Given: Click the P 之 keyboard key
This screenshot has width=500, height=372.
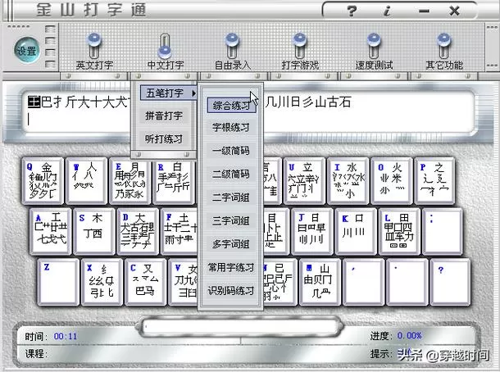Looking at the screenshot, I should click(x=434, y=181).
